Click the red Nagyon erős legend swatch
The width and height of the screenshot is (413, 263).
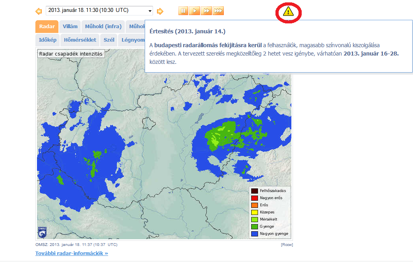254,198
